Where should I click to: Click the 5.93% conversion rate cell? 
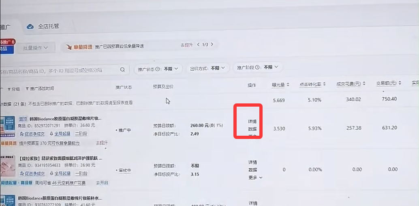coord(315,128)
